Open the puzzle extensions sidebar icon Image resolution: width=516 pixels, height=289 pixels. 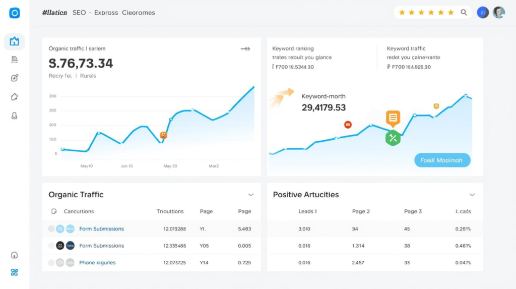click(x=15, y=97)
